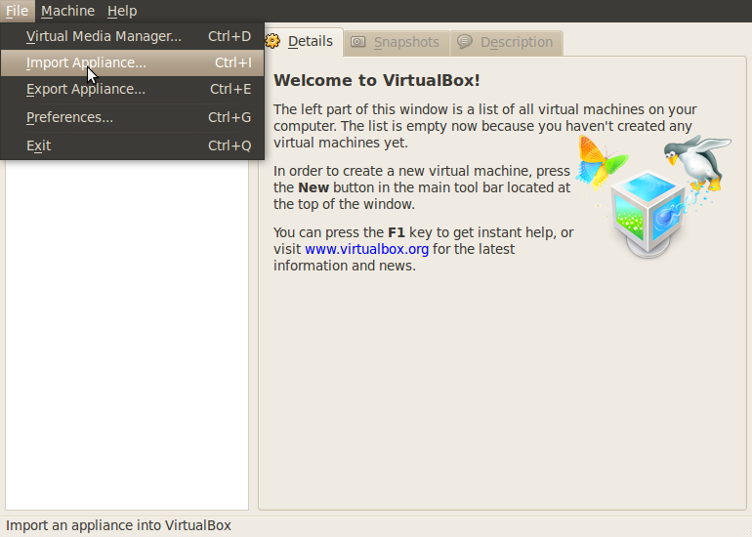Click the Ctrl+D shortcut label

[x=230, y=36]
